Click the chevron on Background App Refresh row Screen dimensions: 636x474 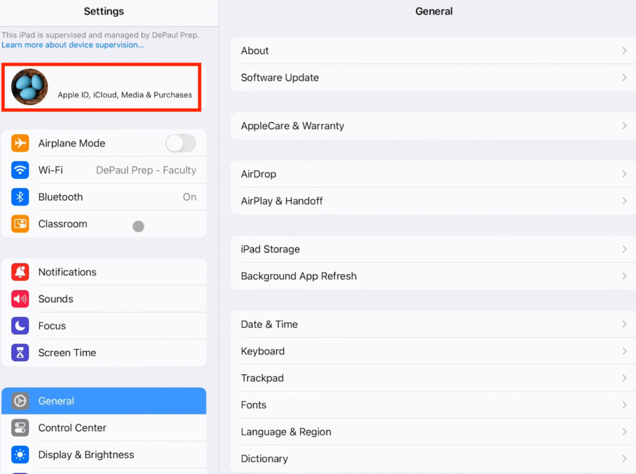point(624,276)
